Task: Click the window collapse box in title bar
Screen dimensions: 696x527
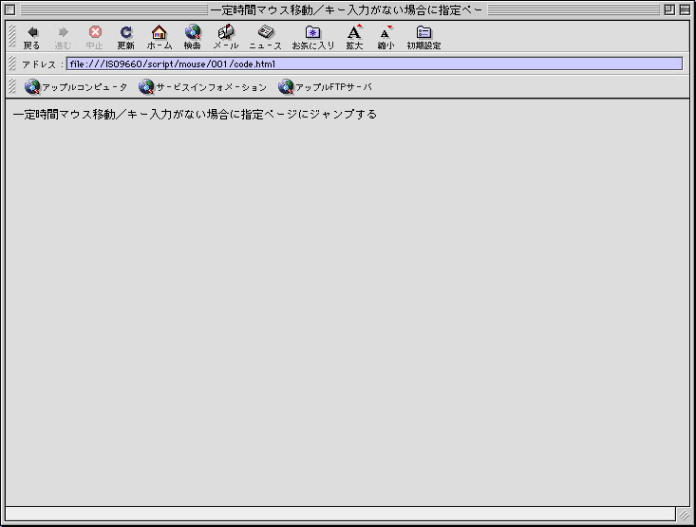Action: pyautogui.click(x=685, y=9)
